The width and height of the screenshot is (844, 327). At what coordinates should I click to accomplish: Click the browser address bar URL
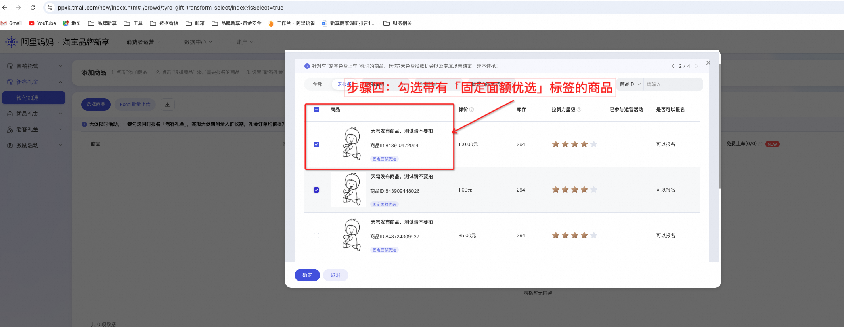pos(170,8)
